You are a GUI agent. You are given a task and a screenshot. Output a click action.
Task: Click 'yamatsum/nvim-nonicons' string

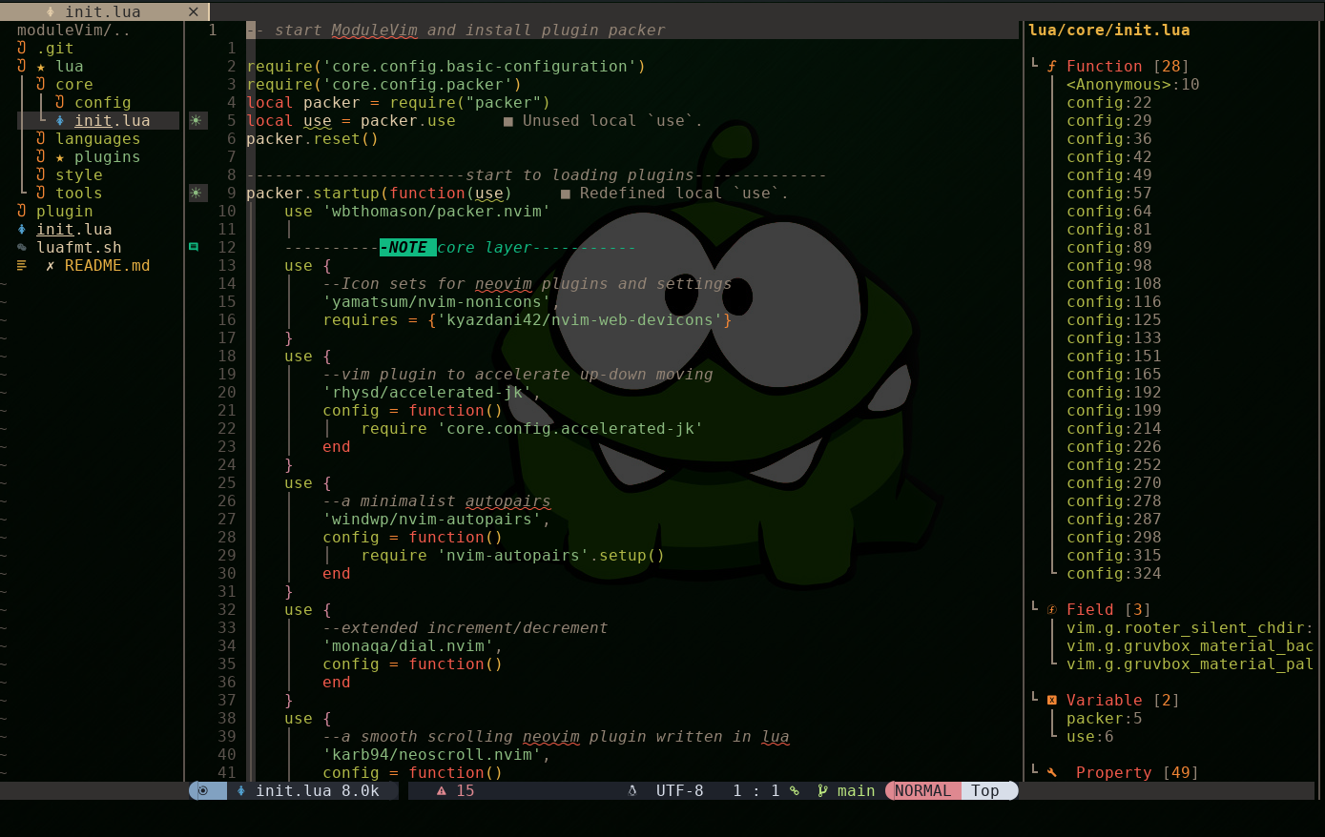coord(437,302)
